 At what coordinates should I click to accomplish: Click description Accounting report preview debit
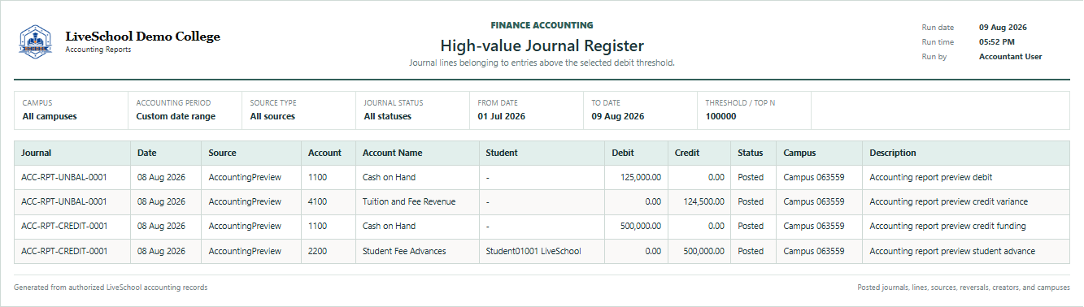[x=931, y=177]
